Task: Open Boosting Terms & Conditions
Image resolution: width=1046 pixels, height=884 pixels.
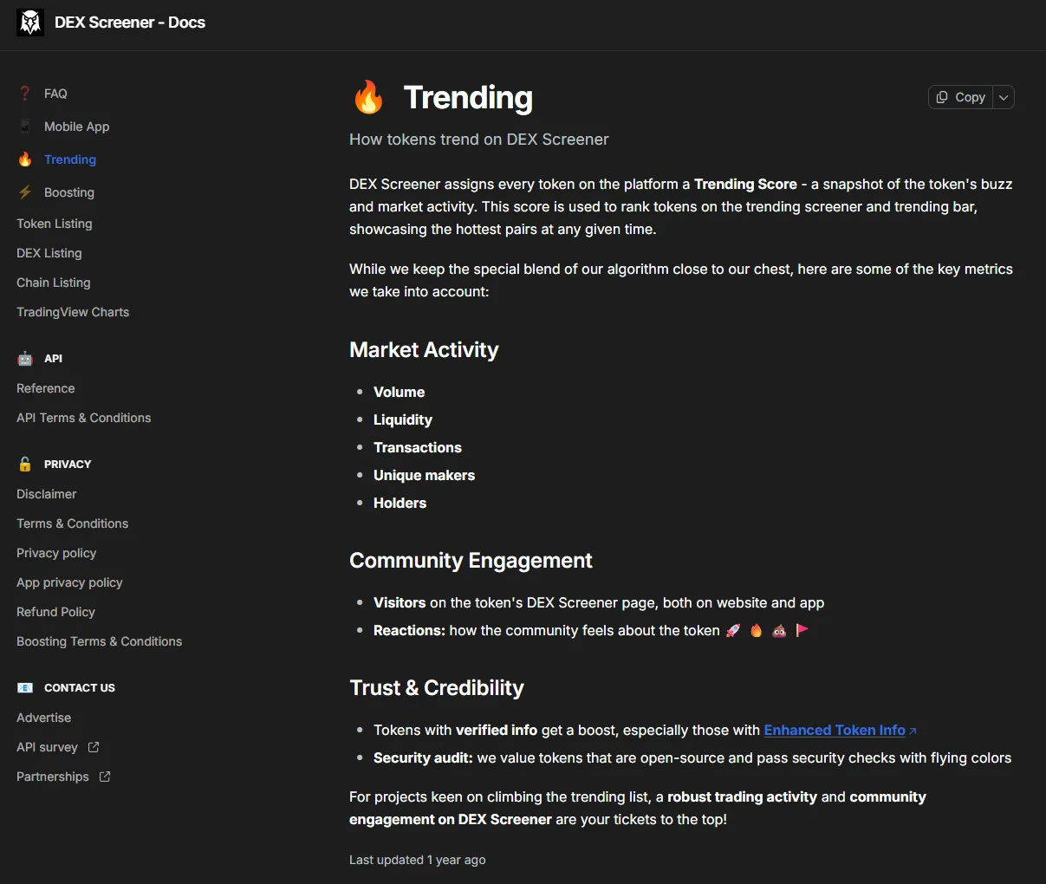Action: (x=99, y=641)
